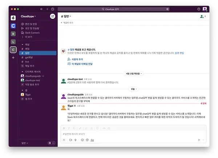This screenshot has height=158, width=218.
Task: Click the microphone audio clip icon
Action: pyautogui.click(x=76, y=140)
